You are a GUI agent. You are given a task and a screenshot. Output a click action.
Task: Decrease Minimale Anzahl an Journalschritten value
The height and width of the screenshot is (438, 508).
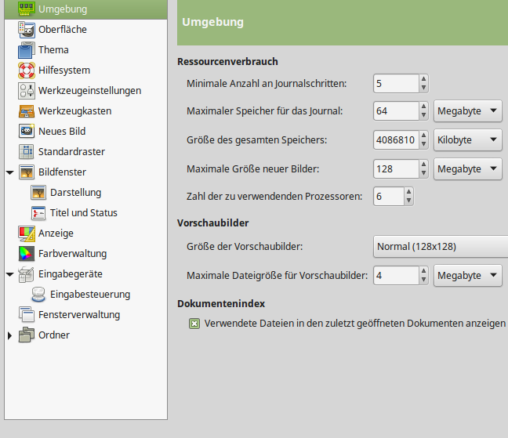(423, 88)
